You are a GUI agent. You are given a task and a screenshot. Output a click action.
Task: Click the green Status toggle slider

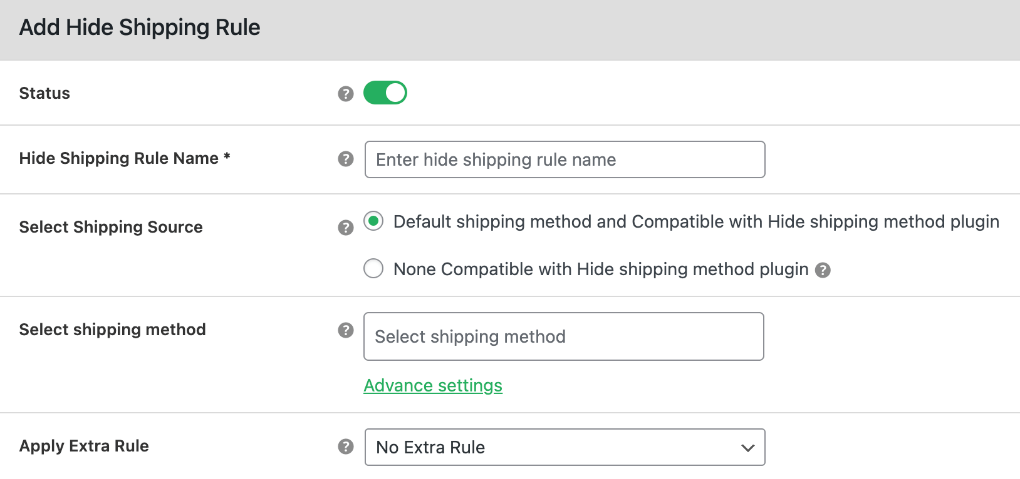[x=385, y=93]
